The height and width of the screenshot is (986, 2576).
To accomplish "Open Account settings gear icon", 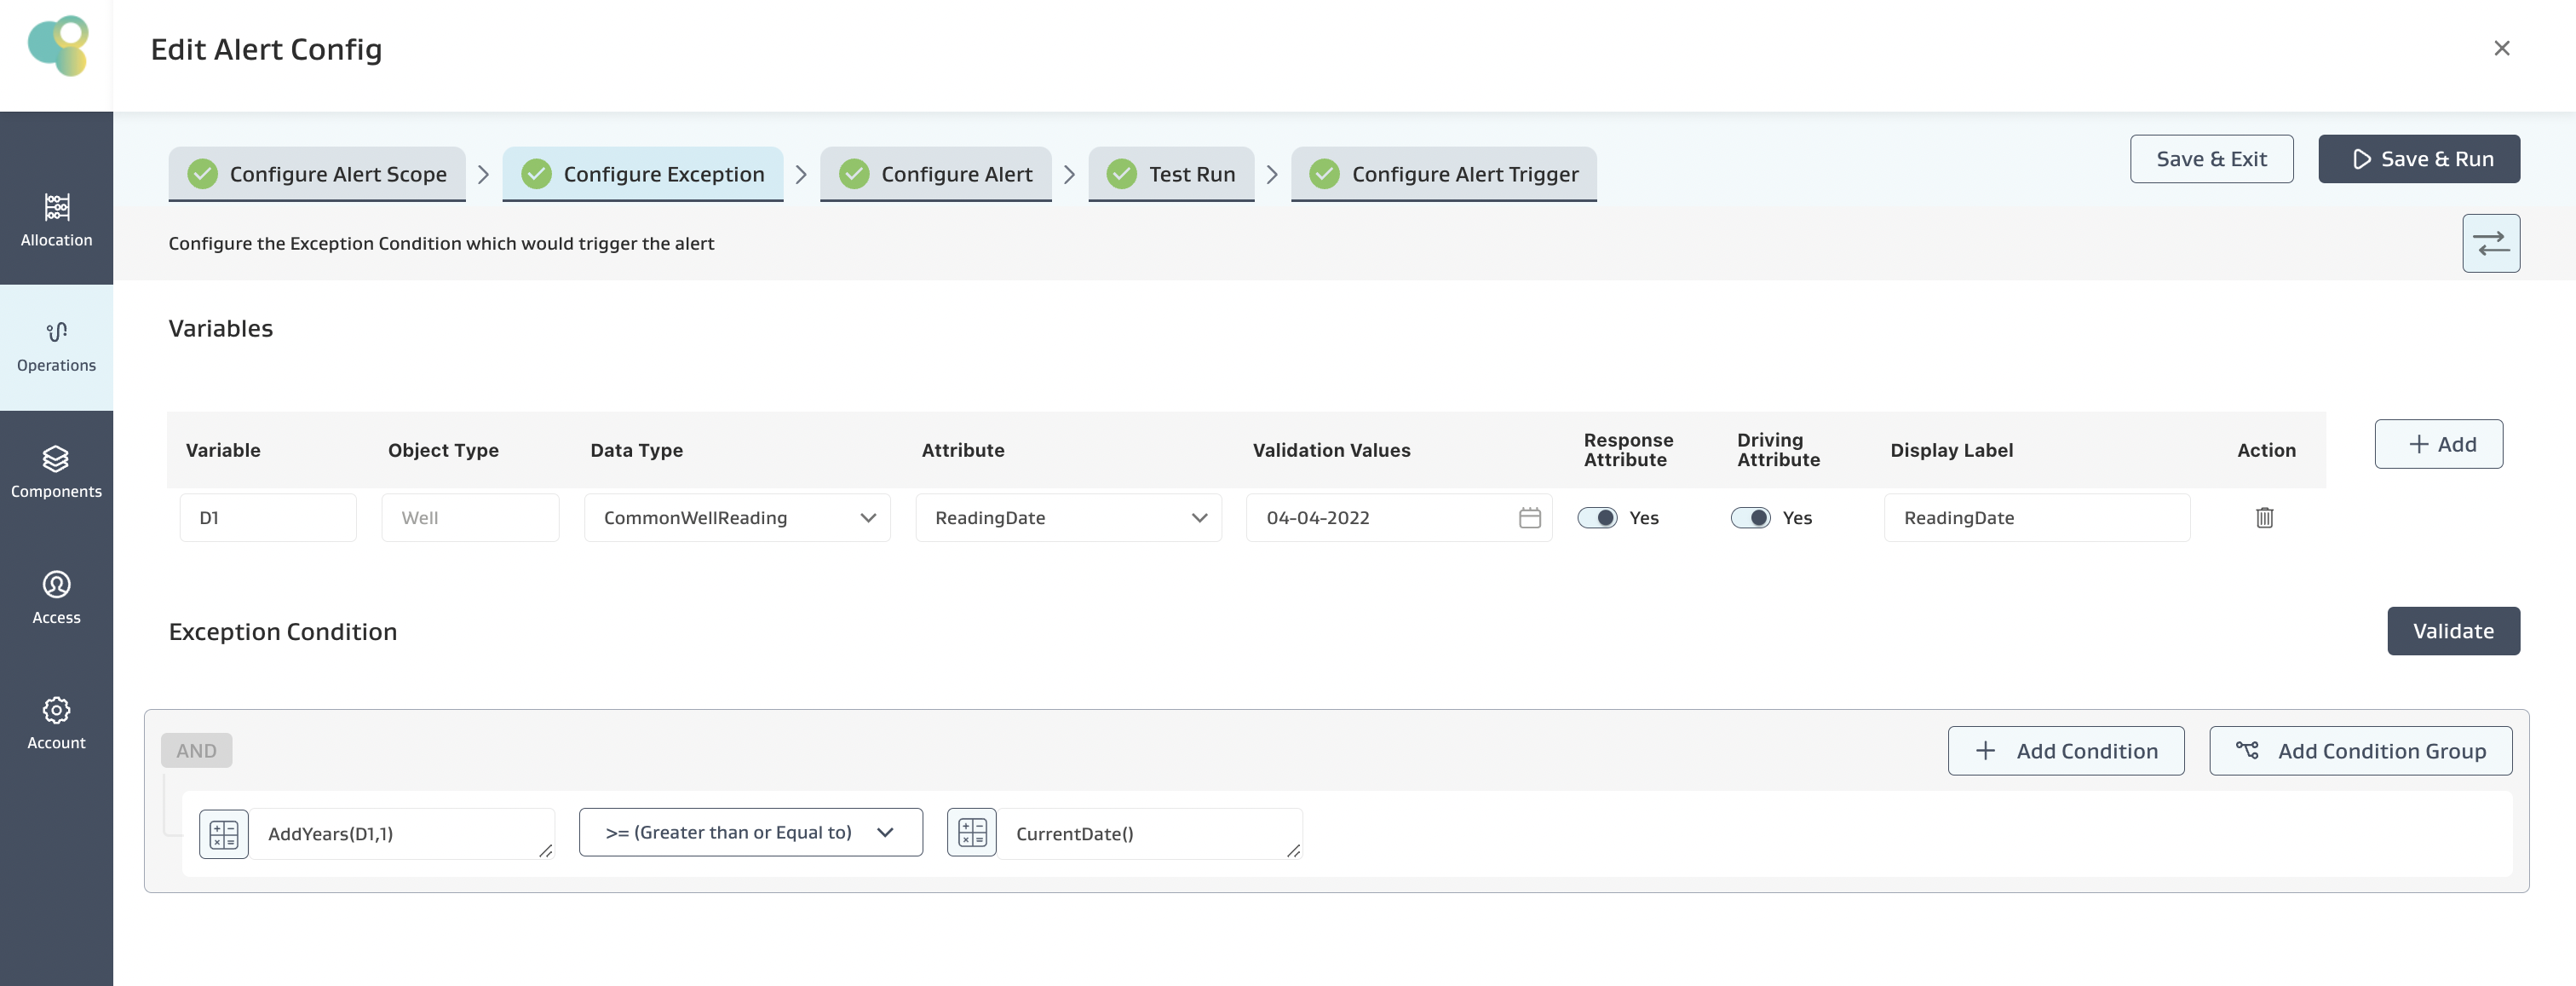I will click(56, 710).
